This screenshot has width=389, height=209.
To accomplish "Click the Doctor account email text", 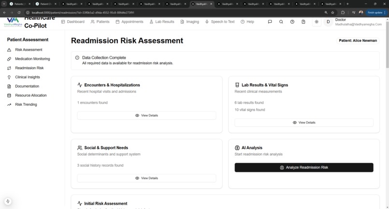I will 358,24.
